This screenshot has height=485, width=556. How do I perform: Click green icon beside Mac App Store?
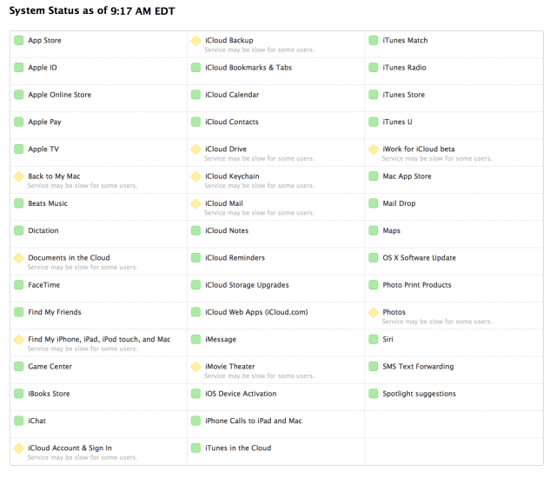pyautogui.click(x=374, y=176)
